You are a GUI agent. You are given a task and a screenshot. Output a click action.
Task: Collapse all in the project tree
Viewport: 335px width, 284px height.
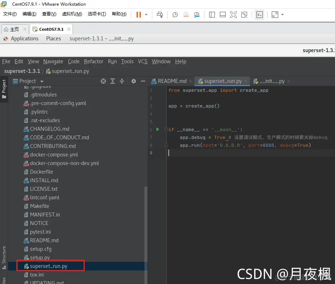click(122, 81)
